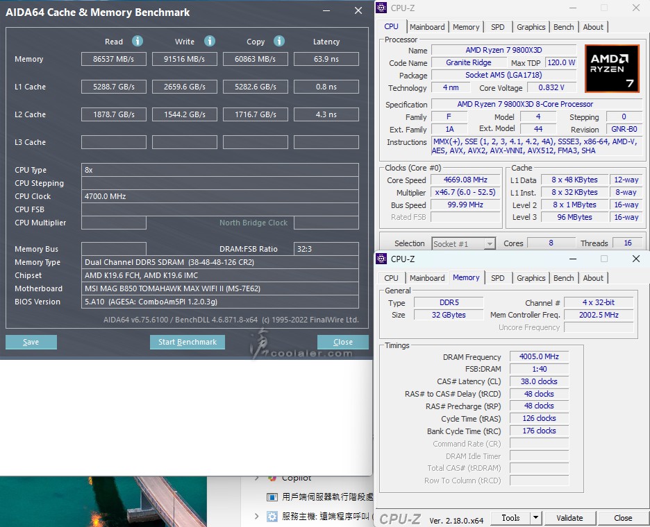Open the arrow dropdown next to Tools
The height and width of the screenshot is (527, 650).
pyautogui.click(x=535, y=518)
